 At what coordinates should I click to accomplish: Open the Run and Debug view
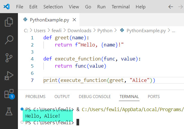click(9, 76)
